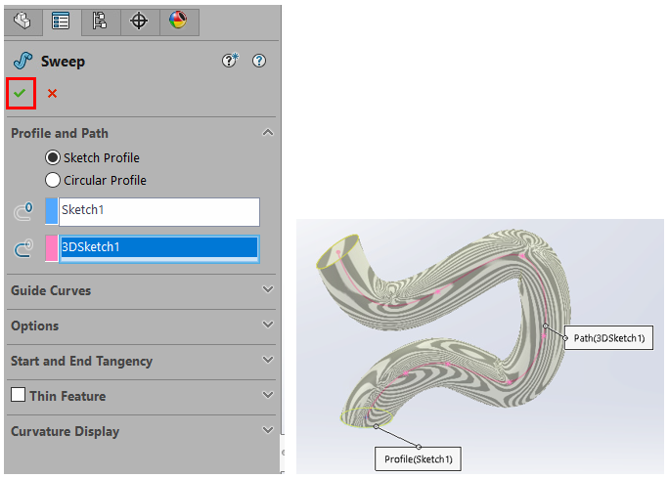668x478 pixels.
Task: Open the DimXpertManager crosshair tab
Action: click(139, 21)
